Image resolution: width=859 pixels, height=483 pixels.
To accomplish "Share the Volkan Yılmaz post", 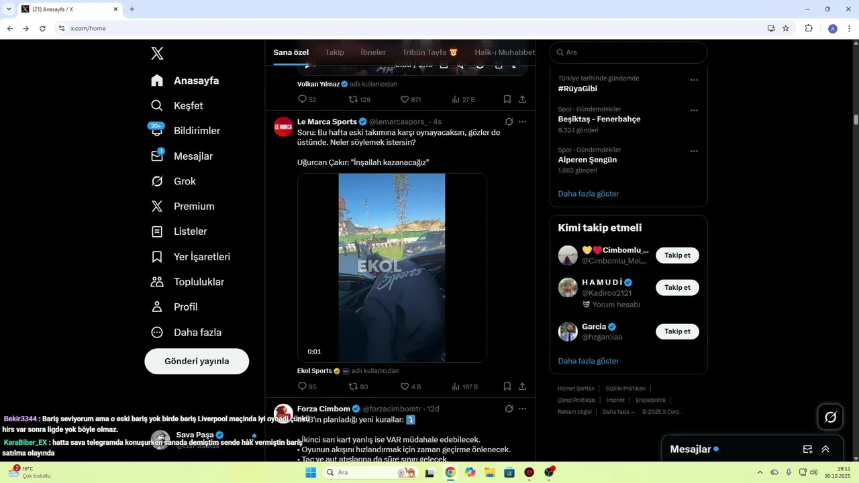I will pos(522,99).
